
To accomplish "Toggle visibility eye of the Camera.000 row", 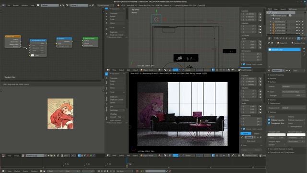I will coord(297,25).
